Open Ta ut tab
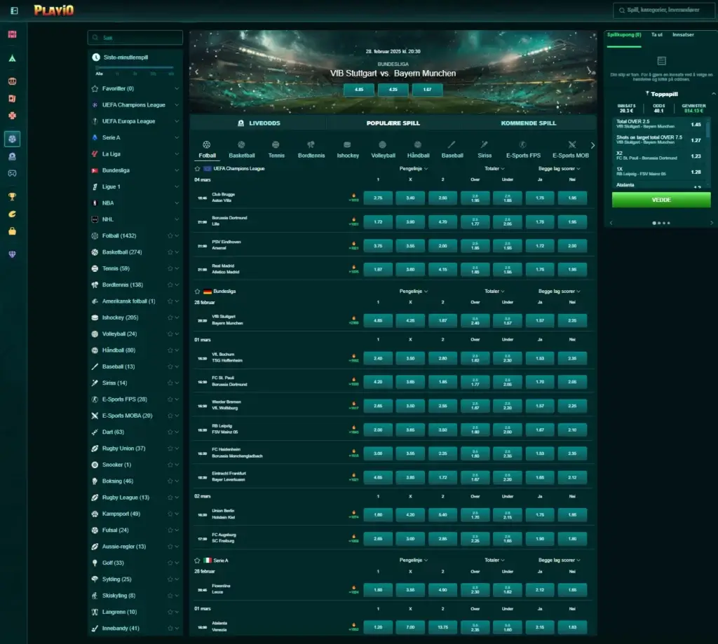 click(x=656, y=35)
